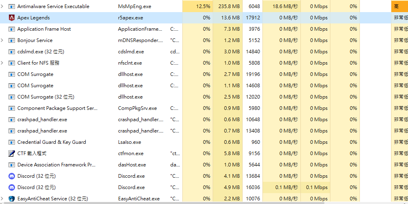
Task: Click the Antimalware Service Executable row icon
Action: tap(12, 6)
